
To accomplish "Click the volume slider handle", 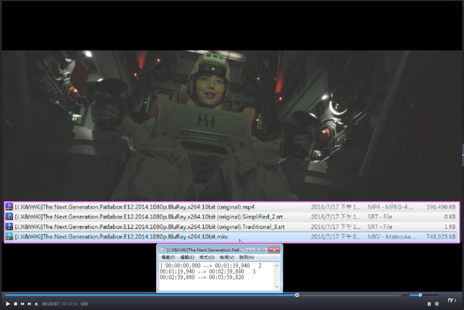I will 420,295.
